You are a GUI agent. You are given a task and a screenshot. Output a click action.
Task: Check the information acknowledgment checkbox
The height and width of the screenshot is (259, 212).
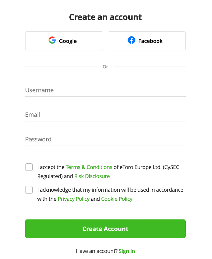tap(29, 190)
